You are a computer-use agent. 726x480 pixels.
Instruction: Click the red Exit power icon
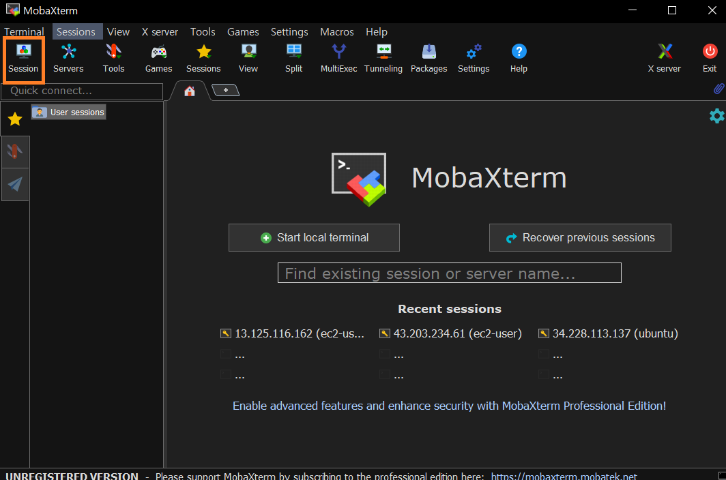(710, 59)
